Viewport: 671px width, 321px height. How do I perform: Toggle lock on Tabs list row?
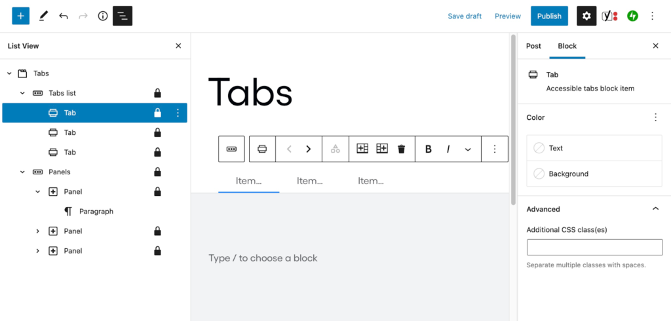[x=157, y=93]
